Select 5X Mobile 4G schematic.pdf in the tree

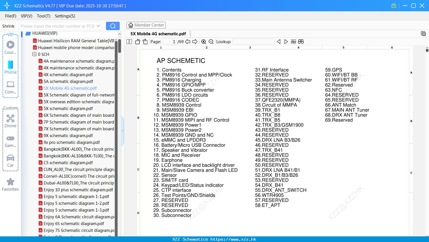point(70,88)
